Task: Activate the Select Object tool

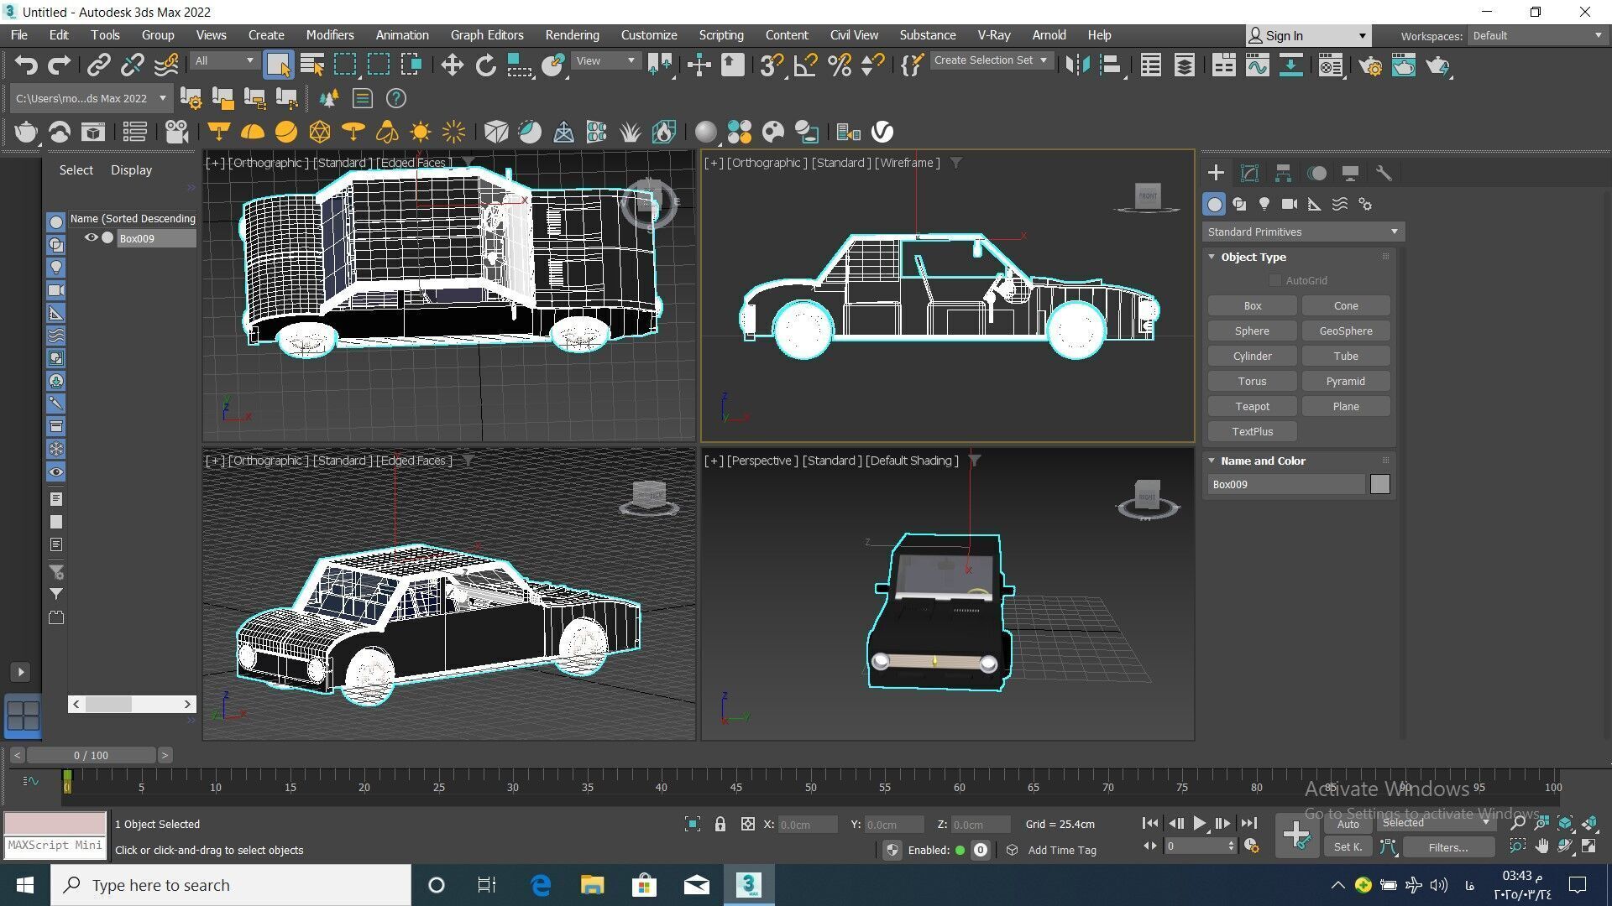Action: tap(278, 65)
